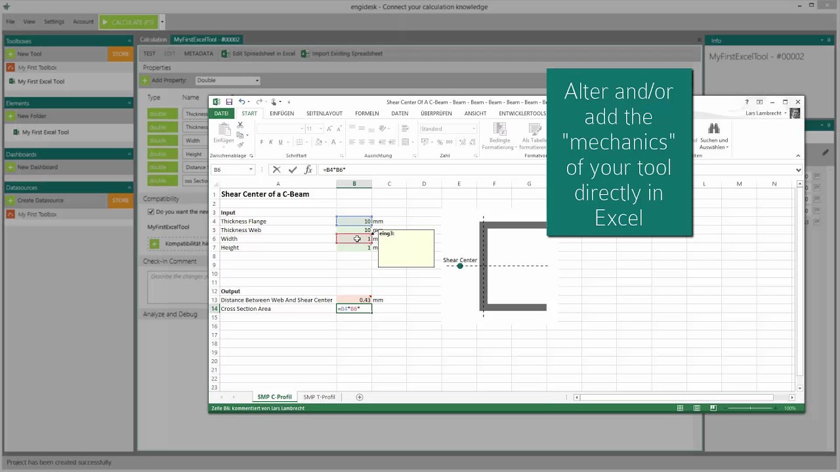The width and height of the screenshot is (840, 472).
Task: Open METADATA section of the tool
Action: [x=198, y=54]
